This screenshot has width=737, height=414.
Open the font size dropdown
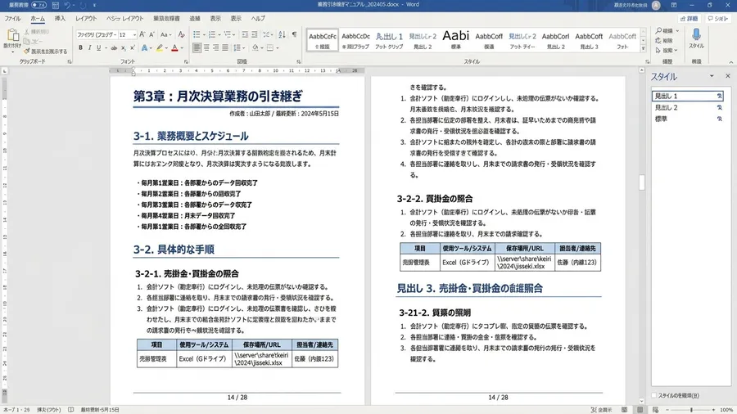click(x=134, y=34)
